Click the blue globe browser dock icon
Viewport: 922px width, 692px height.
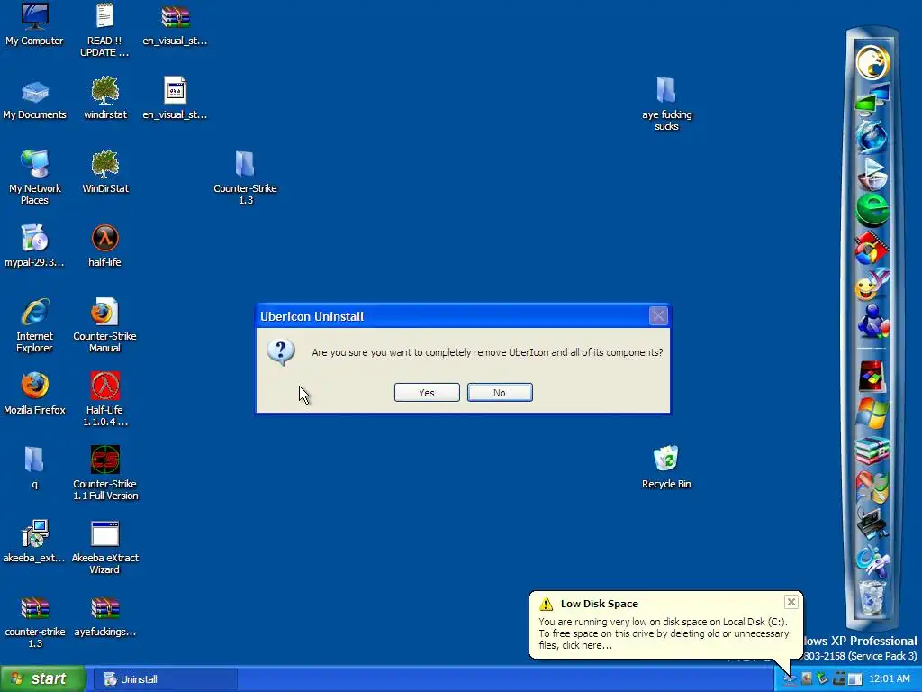[x=872, y=137]
